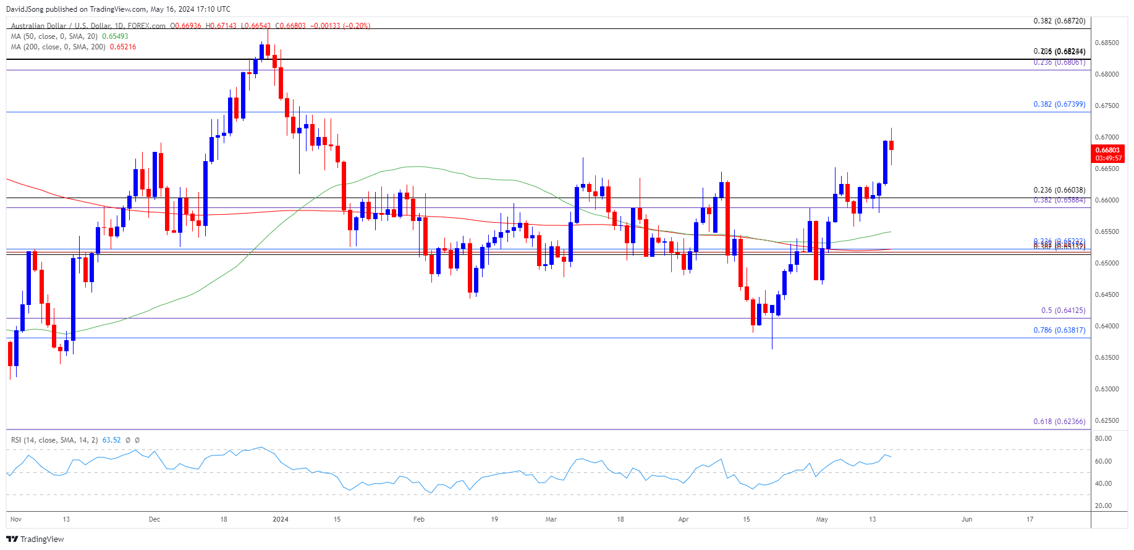This screenshot has width=1134, height=550.
Task: Click the RSI reading 63.52
Action: tap(111, 440)
